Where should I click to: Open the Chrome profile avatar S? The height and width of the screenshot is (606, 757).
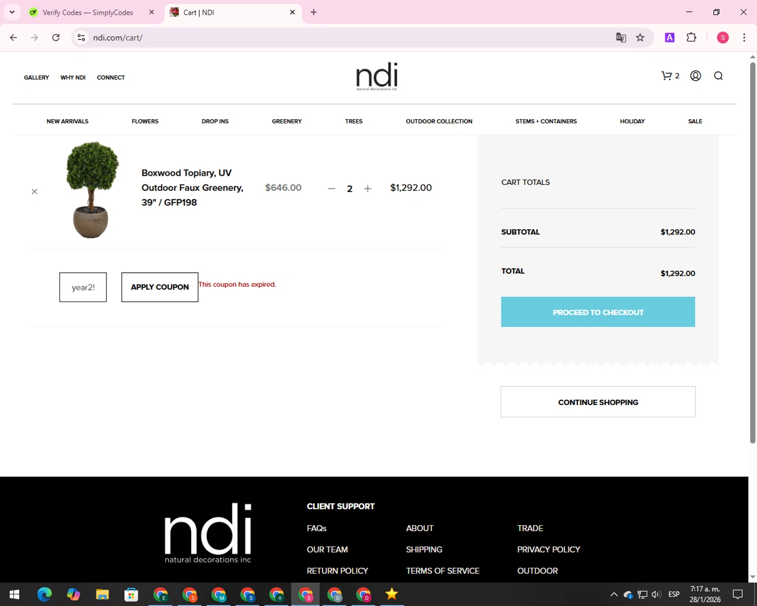(723, 37)
